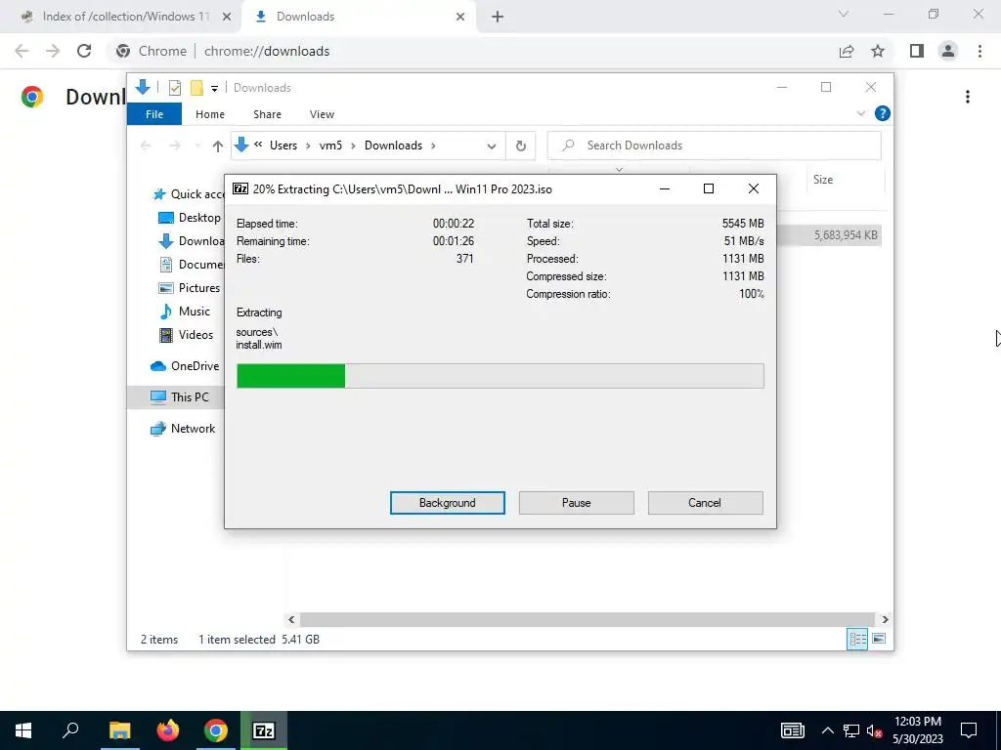Share this page from the address bar
The image size is (1001, 750).
point(847,51)
